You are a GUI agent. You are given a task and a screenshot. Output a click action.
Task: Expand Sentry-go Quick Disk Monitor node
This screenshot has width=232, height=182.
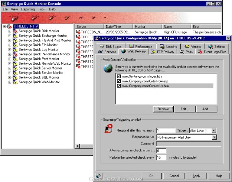tap(10, 31)
